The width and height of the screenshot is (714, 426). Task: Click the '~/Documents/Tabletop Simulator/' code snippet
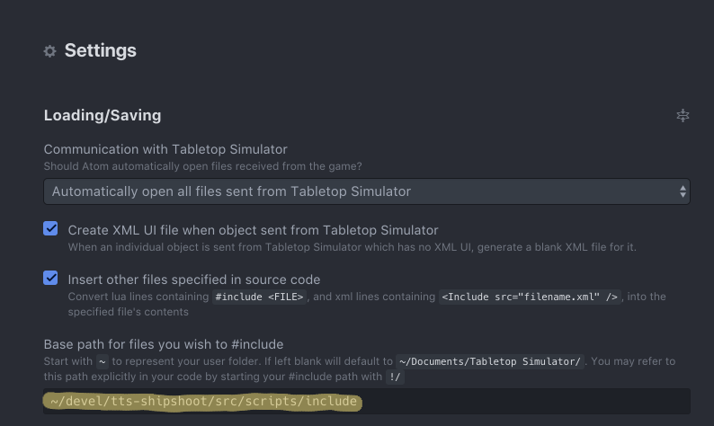pyautogui.click(x=490, y=361)
